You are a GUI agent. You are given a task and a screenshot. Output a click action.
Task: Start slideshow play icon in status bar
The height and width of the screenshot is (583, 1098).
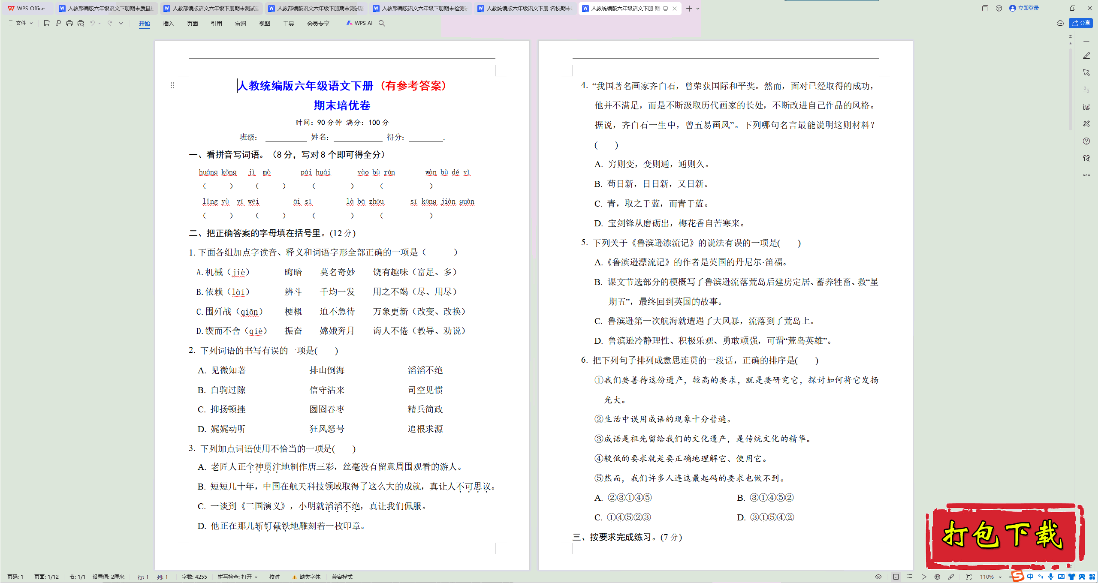pyautogui.click(x=924, y=577)
